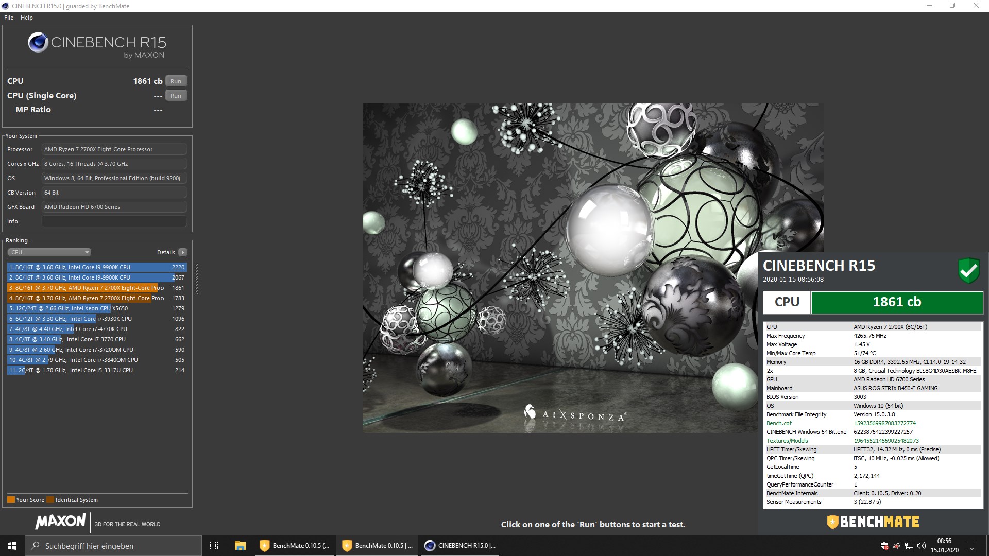Image resolution: width=989 pixels, height=556 pixels.
Task: Click the Bench.cof integrity hash link
Action: (x=884, y=423)
